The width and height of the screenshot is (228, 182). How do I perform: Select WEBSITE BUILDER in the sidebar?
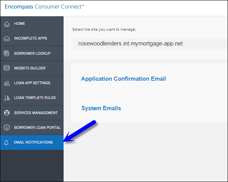pyautogui.click(x=32, y=68)
